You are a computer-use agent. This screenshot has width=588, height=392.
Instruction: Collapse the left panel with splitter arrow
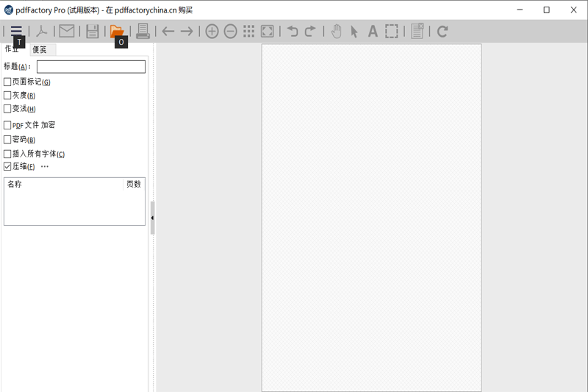[x=152, y=218]
